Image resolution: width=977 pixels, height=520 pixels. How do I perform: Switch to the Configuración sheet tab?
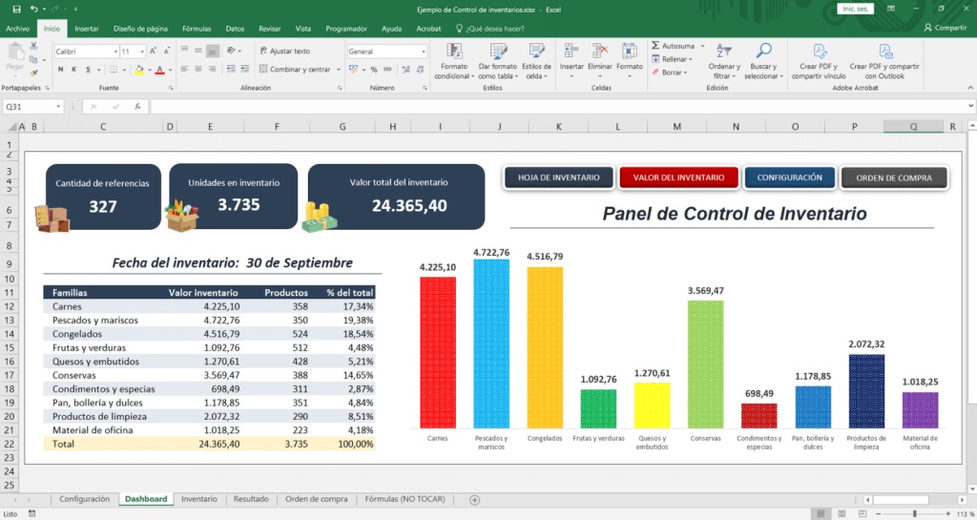(x=84, y=499)
